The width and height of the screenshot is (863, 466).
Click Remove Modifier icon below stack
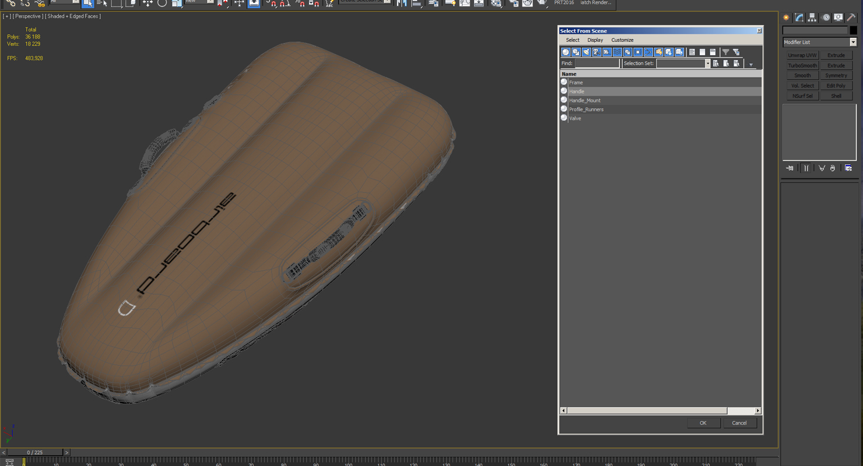click(x=833, y=168)
